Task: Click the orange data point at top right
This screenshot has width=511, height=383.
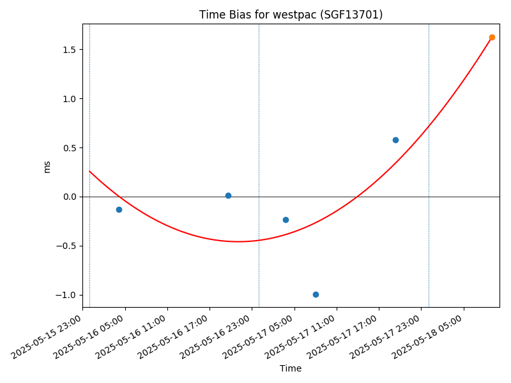Action: click(x=492, y=38)
